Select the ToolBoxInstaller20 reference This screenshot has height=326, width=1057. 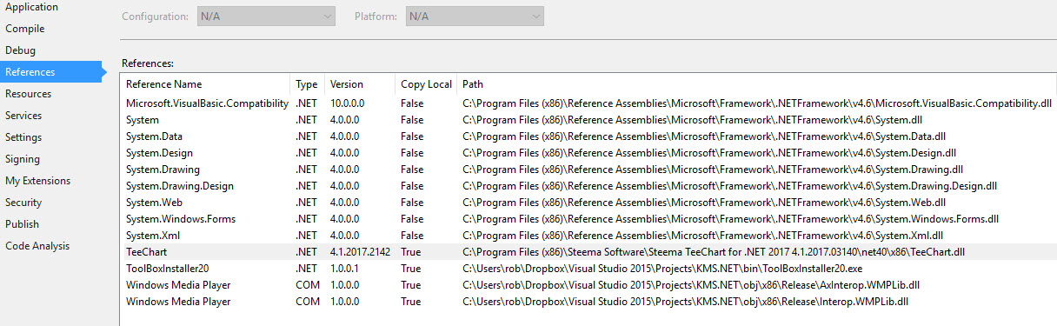point(588,269)
